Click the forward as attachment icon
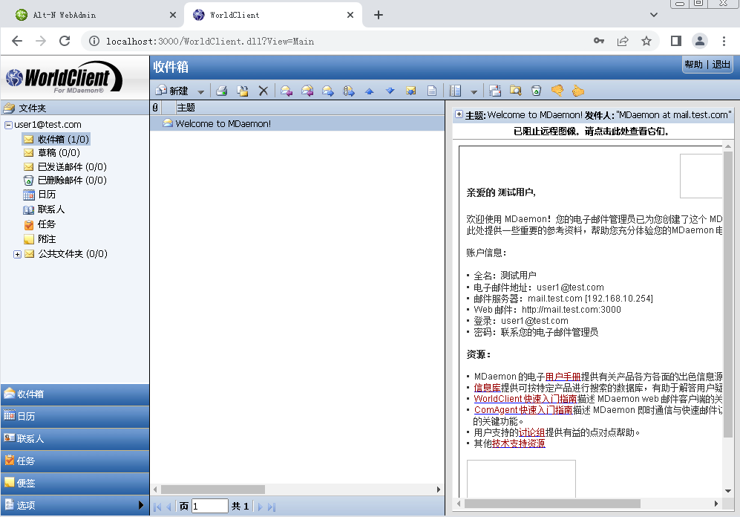Screen dimensions: 740x517 point(349,91)
